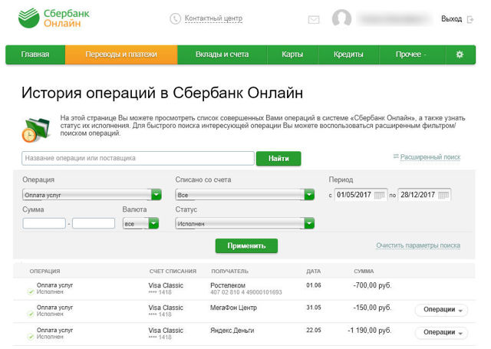
Task: Click the amount -700,00 руб.
Action: coord(372,285)
